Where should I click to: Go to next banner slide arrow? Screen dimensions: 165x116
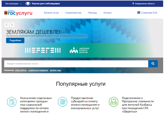point(12,25)
